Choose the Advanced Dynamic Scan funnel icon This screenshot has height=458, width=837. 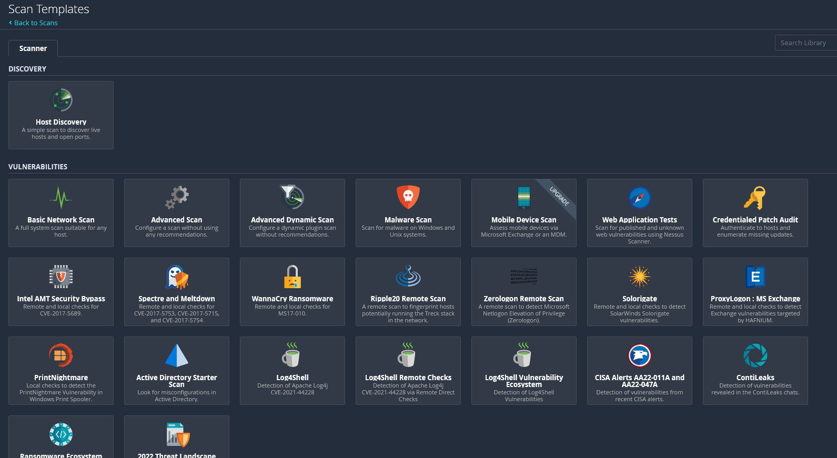tap(293, 198)
